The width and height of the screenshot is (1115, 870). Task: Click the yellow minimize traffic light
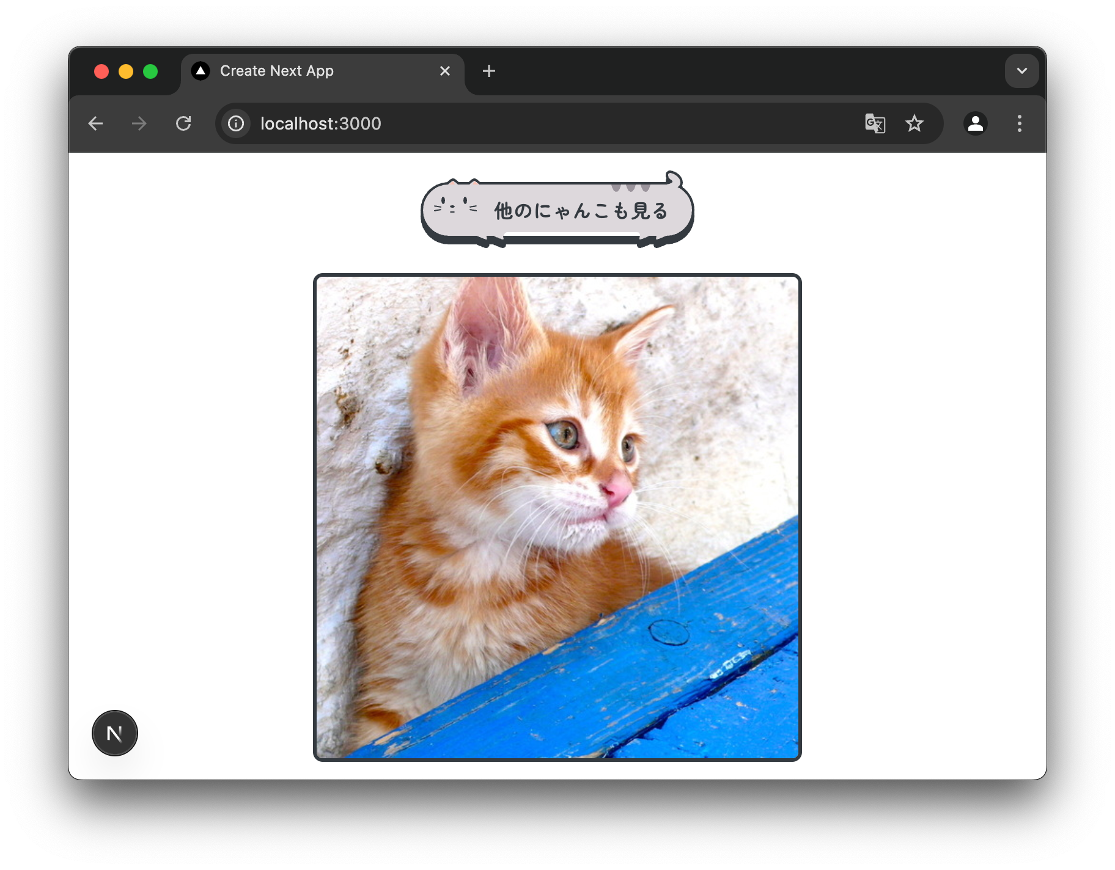[x=126, y=71]
